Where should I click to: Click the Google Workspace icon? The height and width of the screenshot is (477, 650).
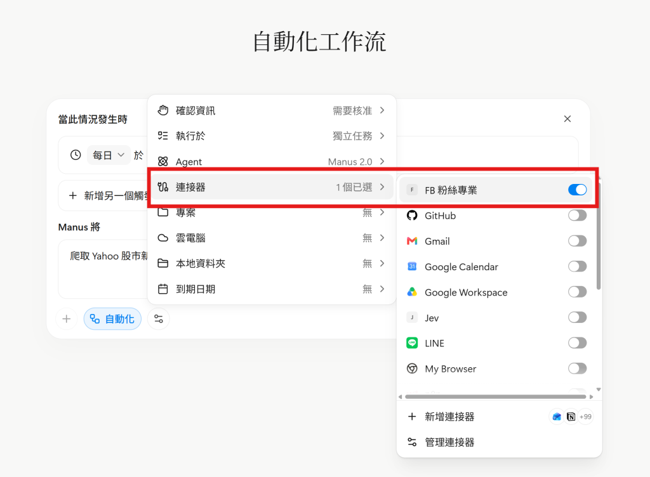[412, 292]
